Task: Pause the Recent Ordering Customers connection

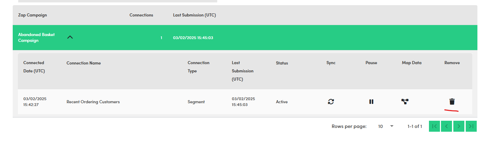Action: point(371,102)
